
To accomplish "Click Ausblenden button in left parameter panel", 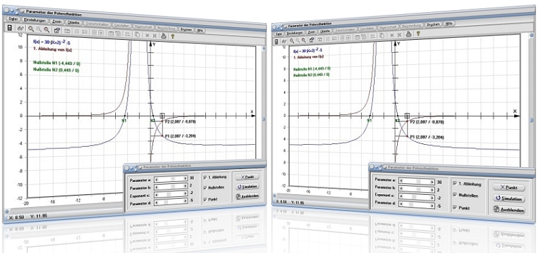I will click(x=247, y=196).
